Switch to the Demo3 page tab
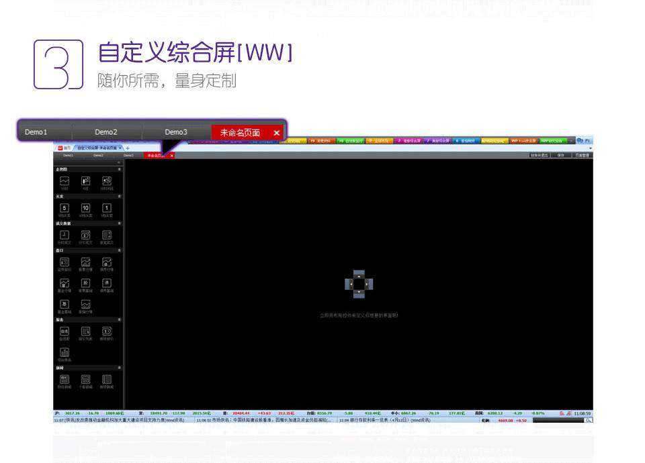645x463 pixels. point(128,155)
